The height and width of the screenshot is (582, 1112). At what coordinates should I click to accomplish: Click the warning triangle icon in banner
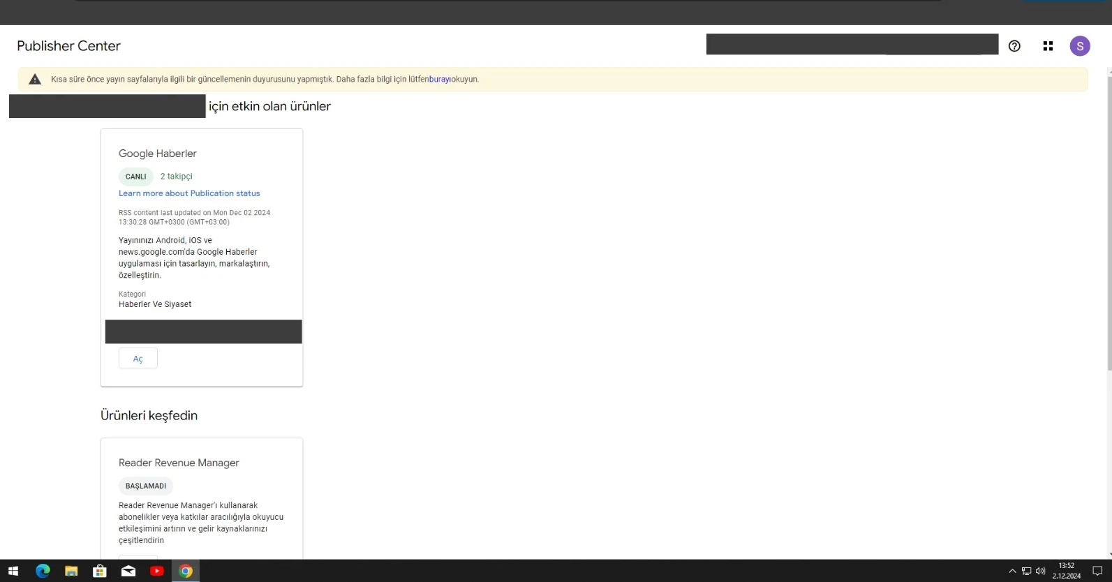click(35, 79)
